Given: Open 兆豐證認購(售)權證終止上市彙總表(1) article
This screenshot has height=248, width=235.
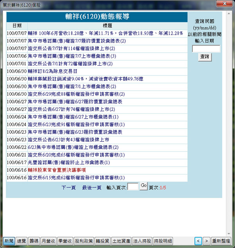Looking at the screenshot, I should tap(69, 162).
